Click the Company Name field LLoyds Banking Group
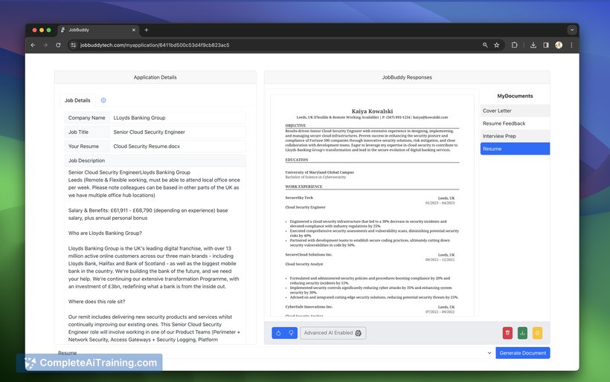This screenshot has height=382, width=610. coord(177,117)
